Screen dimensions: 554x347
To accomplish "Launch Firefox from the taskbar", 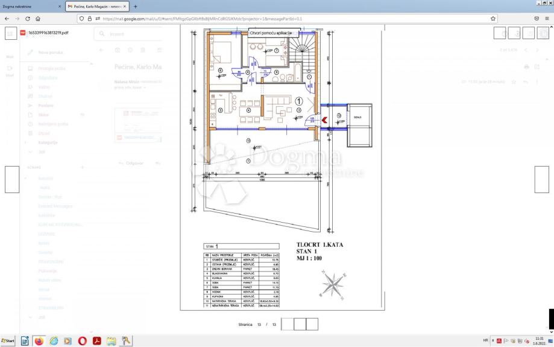I will click(39, 341).
